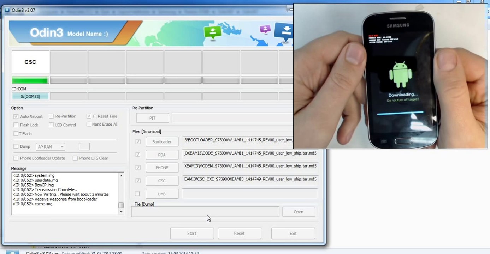Click the CSC status box
490x254 pixels.
(30, 62)
